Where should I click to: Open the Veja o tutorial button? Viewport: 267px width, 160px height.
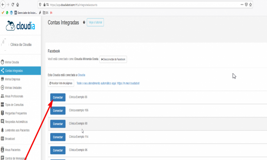click(x=95, y=22)
